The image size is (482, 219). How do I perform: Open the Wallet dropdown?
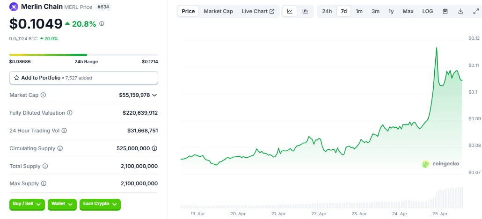[62, 204]
